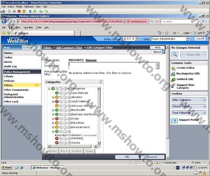Go to Filter Components in navigation
210x176 pixels.
coord(16,90)
